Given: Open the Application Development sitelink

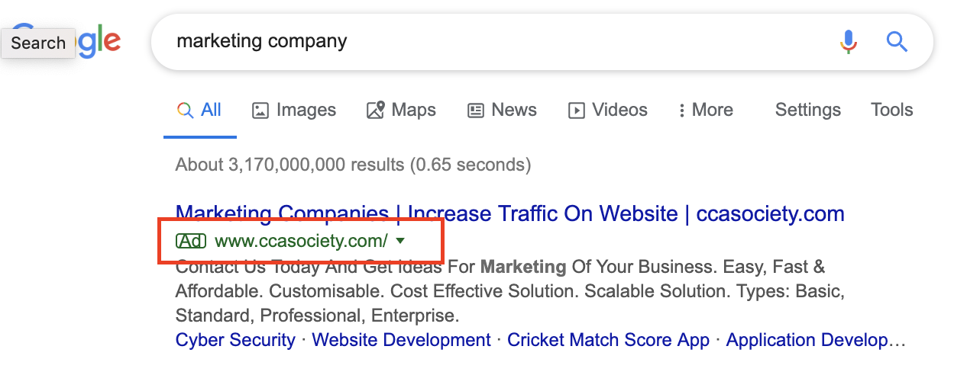Looking at the screenshot, I should coord(815,340).
